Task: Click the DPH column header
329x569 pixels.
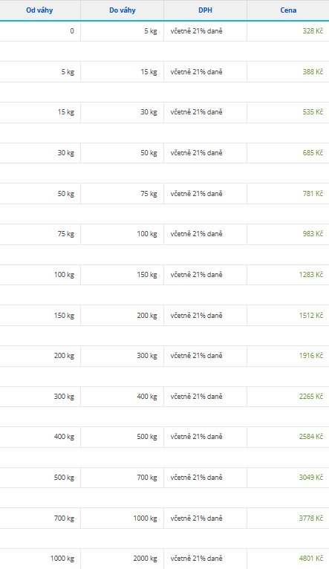Action: [x=205, y=10]
